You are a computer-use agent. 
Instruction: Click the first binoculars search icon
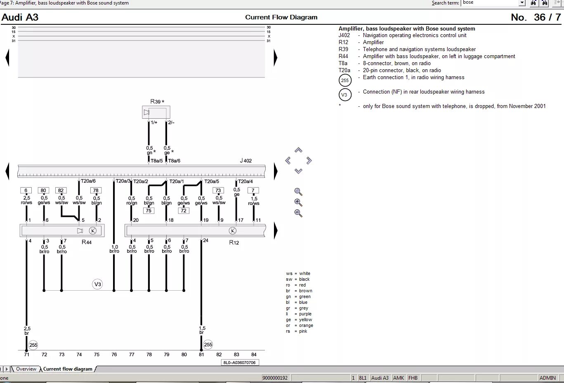tap(533, 3)
